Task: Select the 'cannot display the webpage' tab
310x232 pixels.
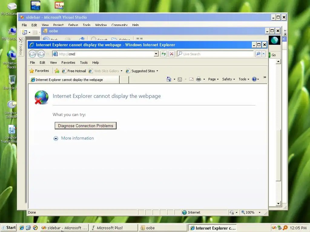Action: pos(74,80)
